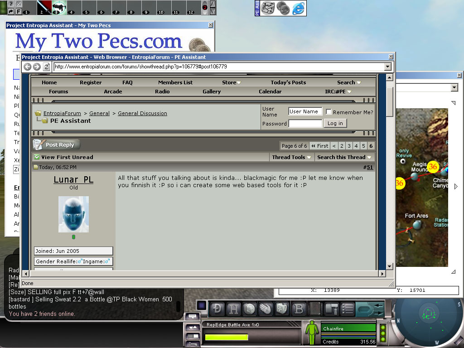Viewport: 464px width, 348px height.
Task: Open Lunar PL's profile link
Action: point(73,179)
